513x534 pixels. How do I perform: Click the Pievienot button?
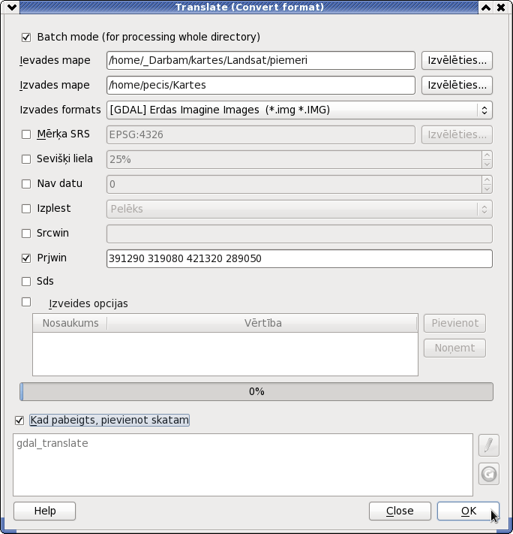(454, 323)
